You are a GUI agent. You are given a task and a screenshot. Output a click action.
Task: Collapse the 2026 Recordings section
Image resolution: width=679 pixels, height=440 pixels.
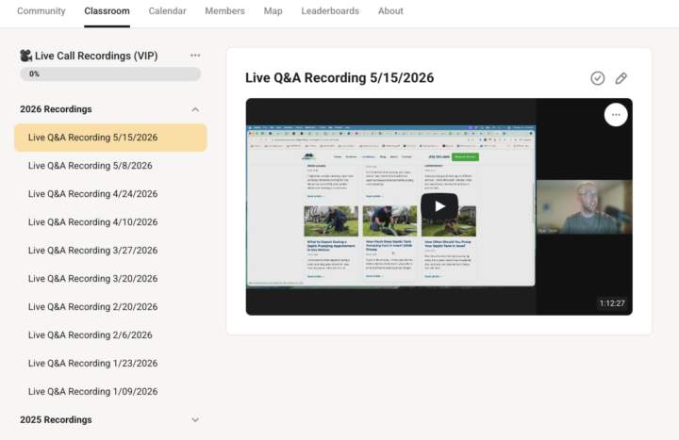point(195,109)
